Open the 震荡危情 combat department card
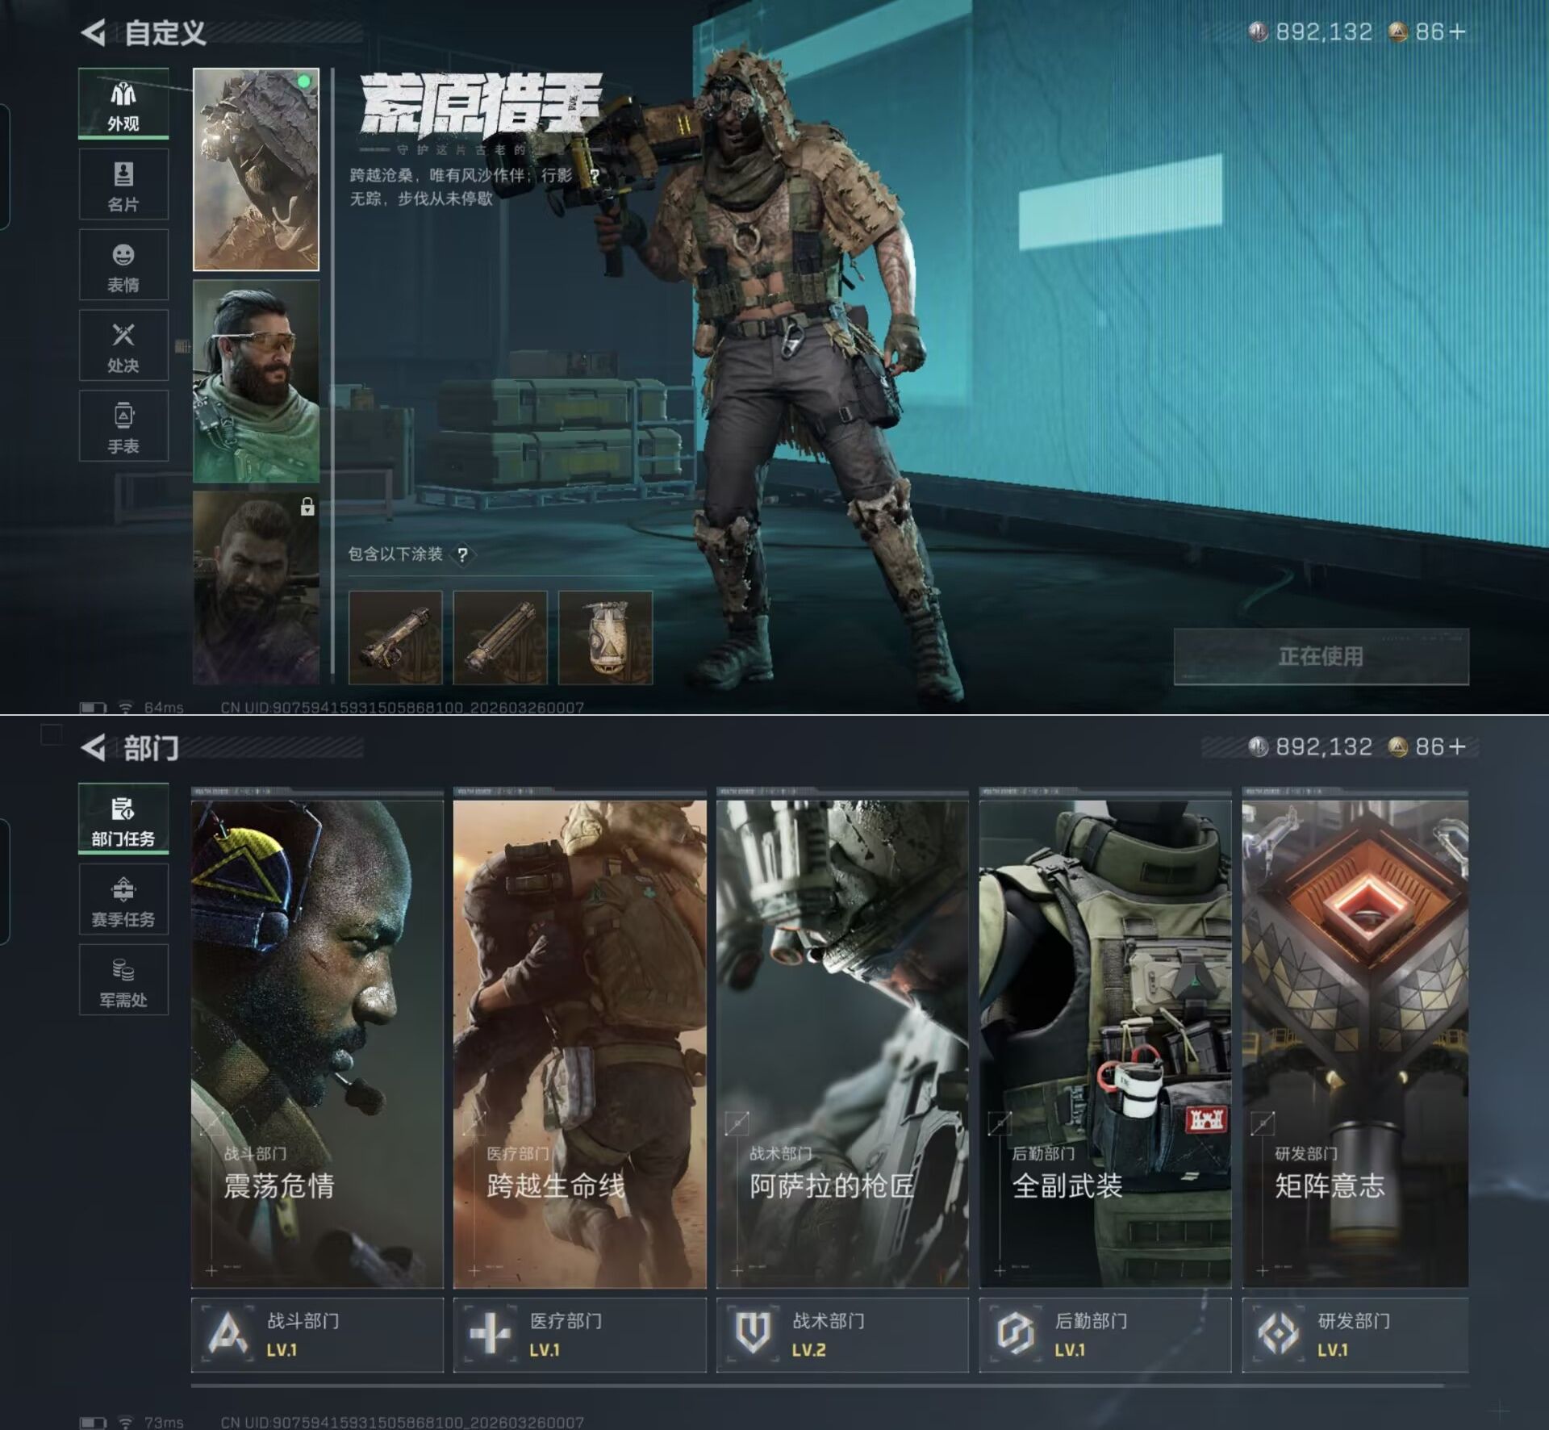This screenshot has width=1549, height=1430. point(317,1041)
